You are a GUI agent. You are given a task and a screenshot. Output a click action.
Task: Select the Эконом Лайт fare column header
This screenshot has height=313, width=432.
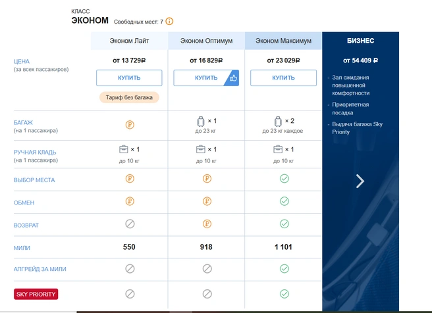pyautogui.click(x=129, y=41)
